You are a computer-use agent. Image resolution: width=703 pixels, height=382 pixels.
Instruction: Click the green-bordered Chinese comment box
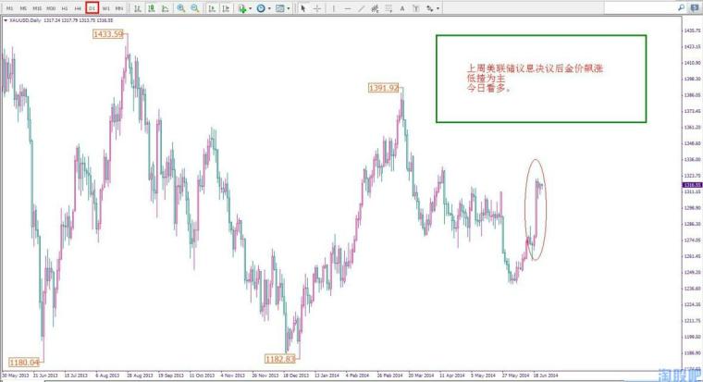point(541,79)
